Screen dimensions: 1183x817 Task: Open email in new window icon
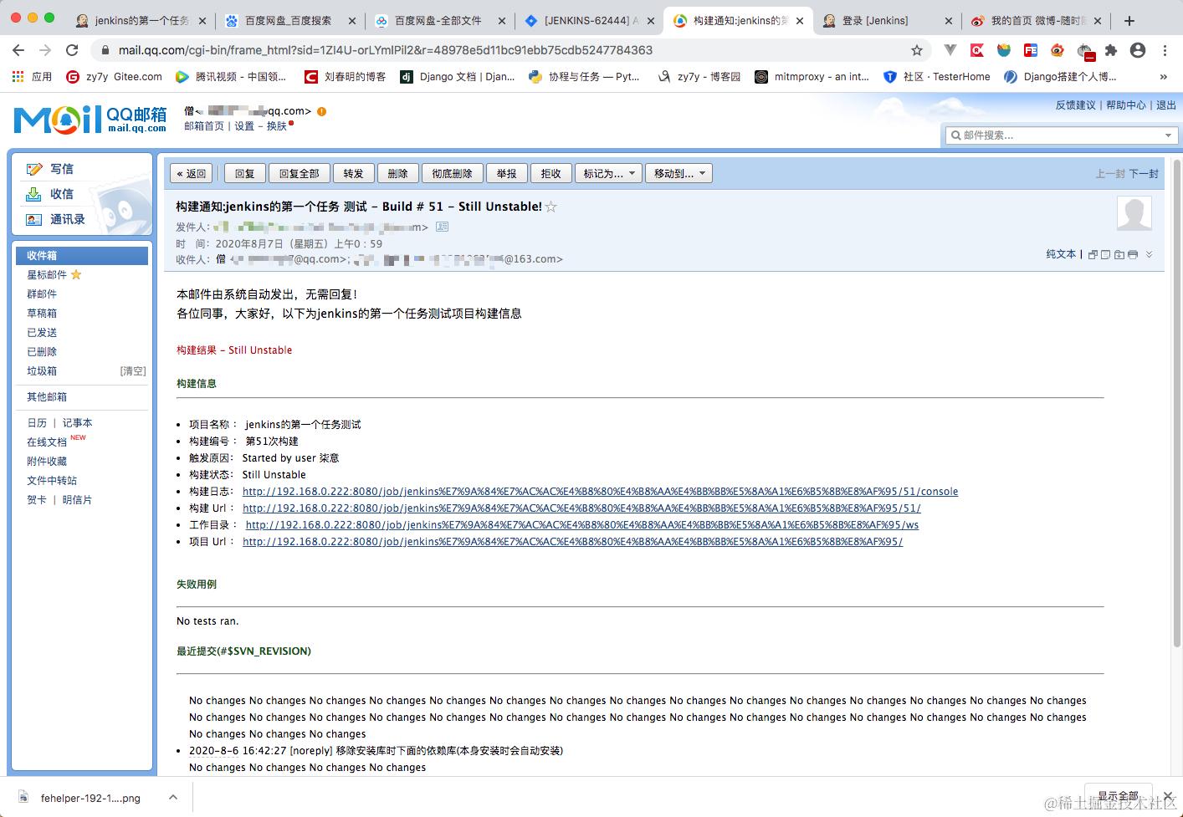coord(1093,255)
